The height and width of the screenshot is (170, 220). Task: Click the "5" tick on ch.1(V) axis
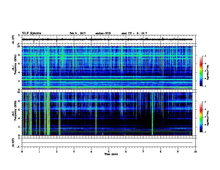[x=19, y=35]
